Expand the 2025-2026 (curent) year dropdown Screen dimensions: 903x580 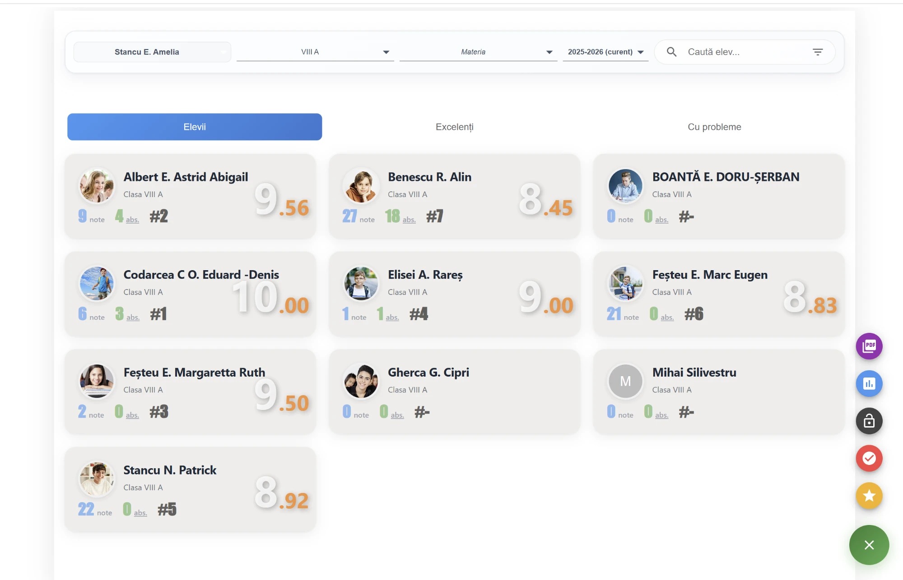coord(605,52)
